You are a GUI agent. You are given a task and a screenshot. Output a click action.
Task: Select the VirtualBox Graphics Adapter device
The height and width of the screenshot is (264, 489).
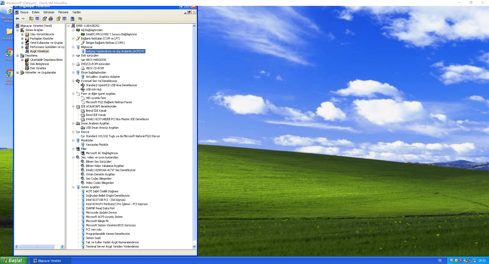103,77
